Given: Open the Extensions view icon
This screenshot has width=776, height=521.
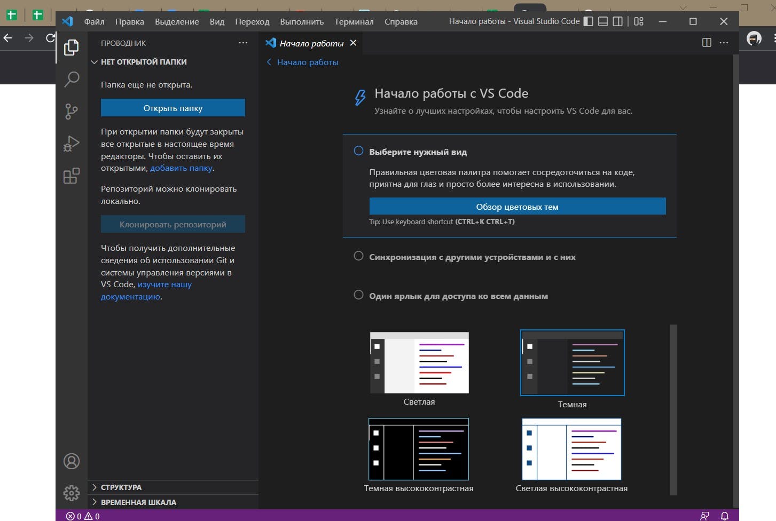Looking at the screenshot, I should tap(72, 175).
